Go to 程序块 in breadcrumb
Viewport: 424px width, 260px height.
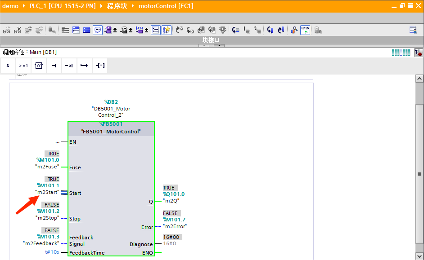pos(117,6)
